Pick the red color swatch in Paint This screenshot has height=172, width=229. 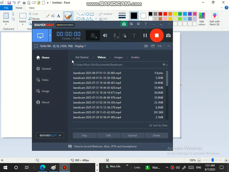tap(165, 14)
